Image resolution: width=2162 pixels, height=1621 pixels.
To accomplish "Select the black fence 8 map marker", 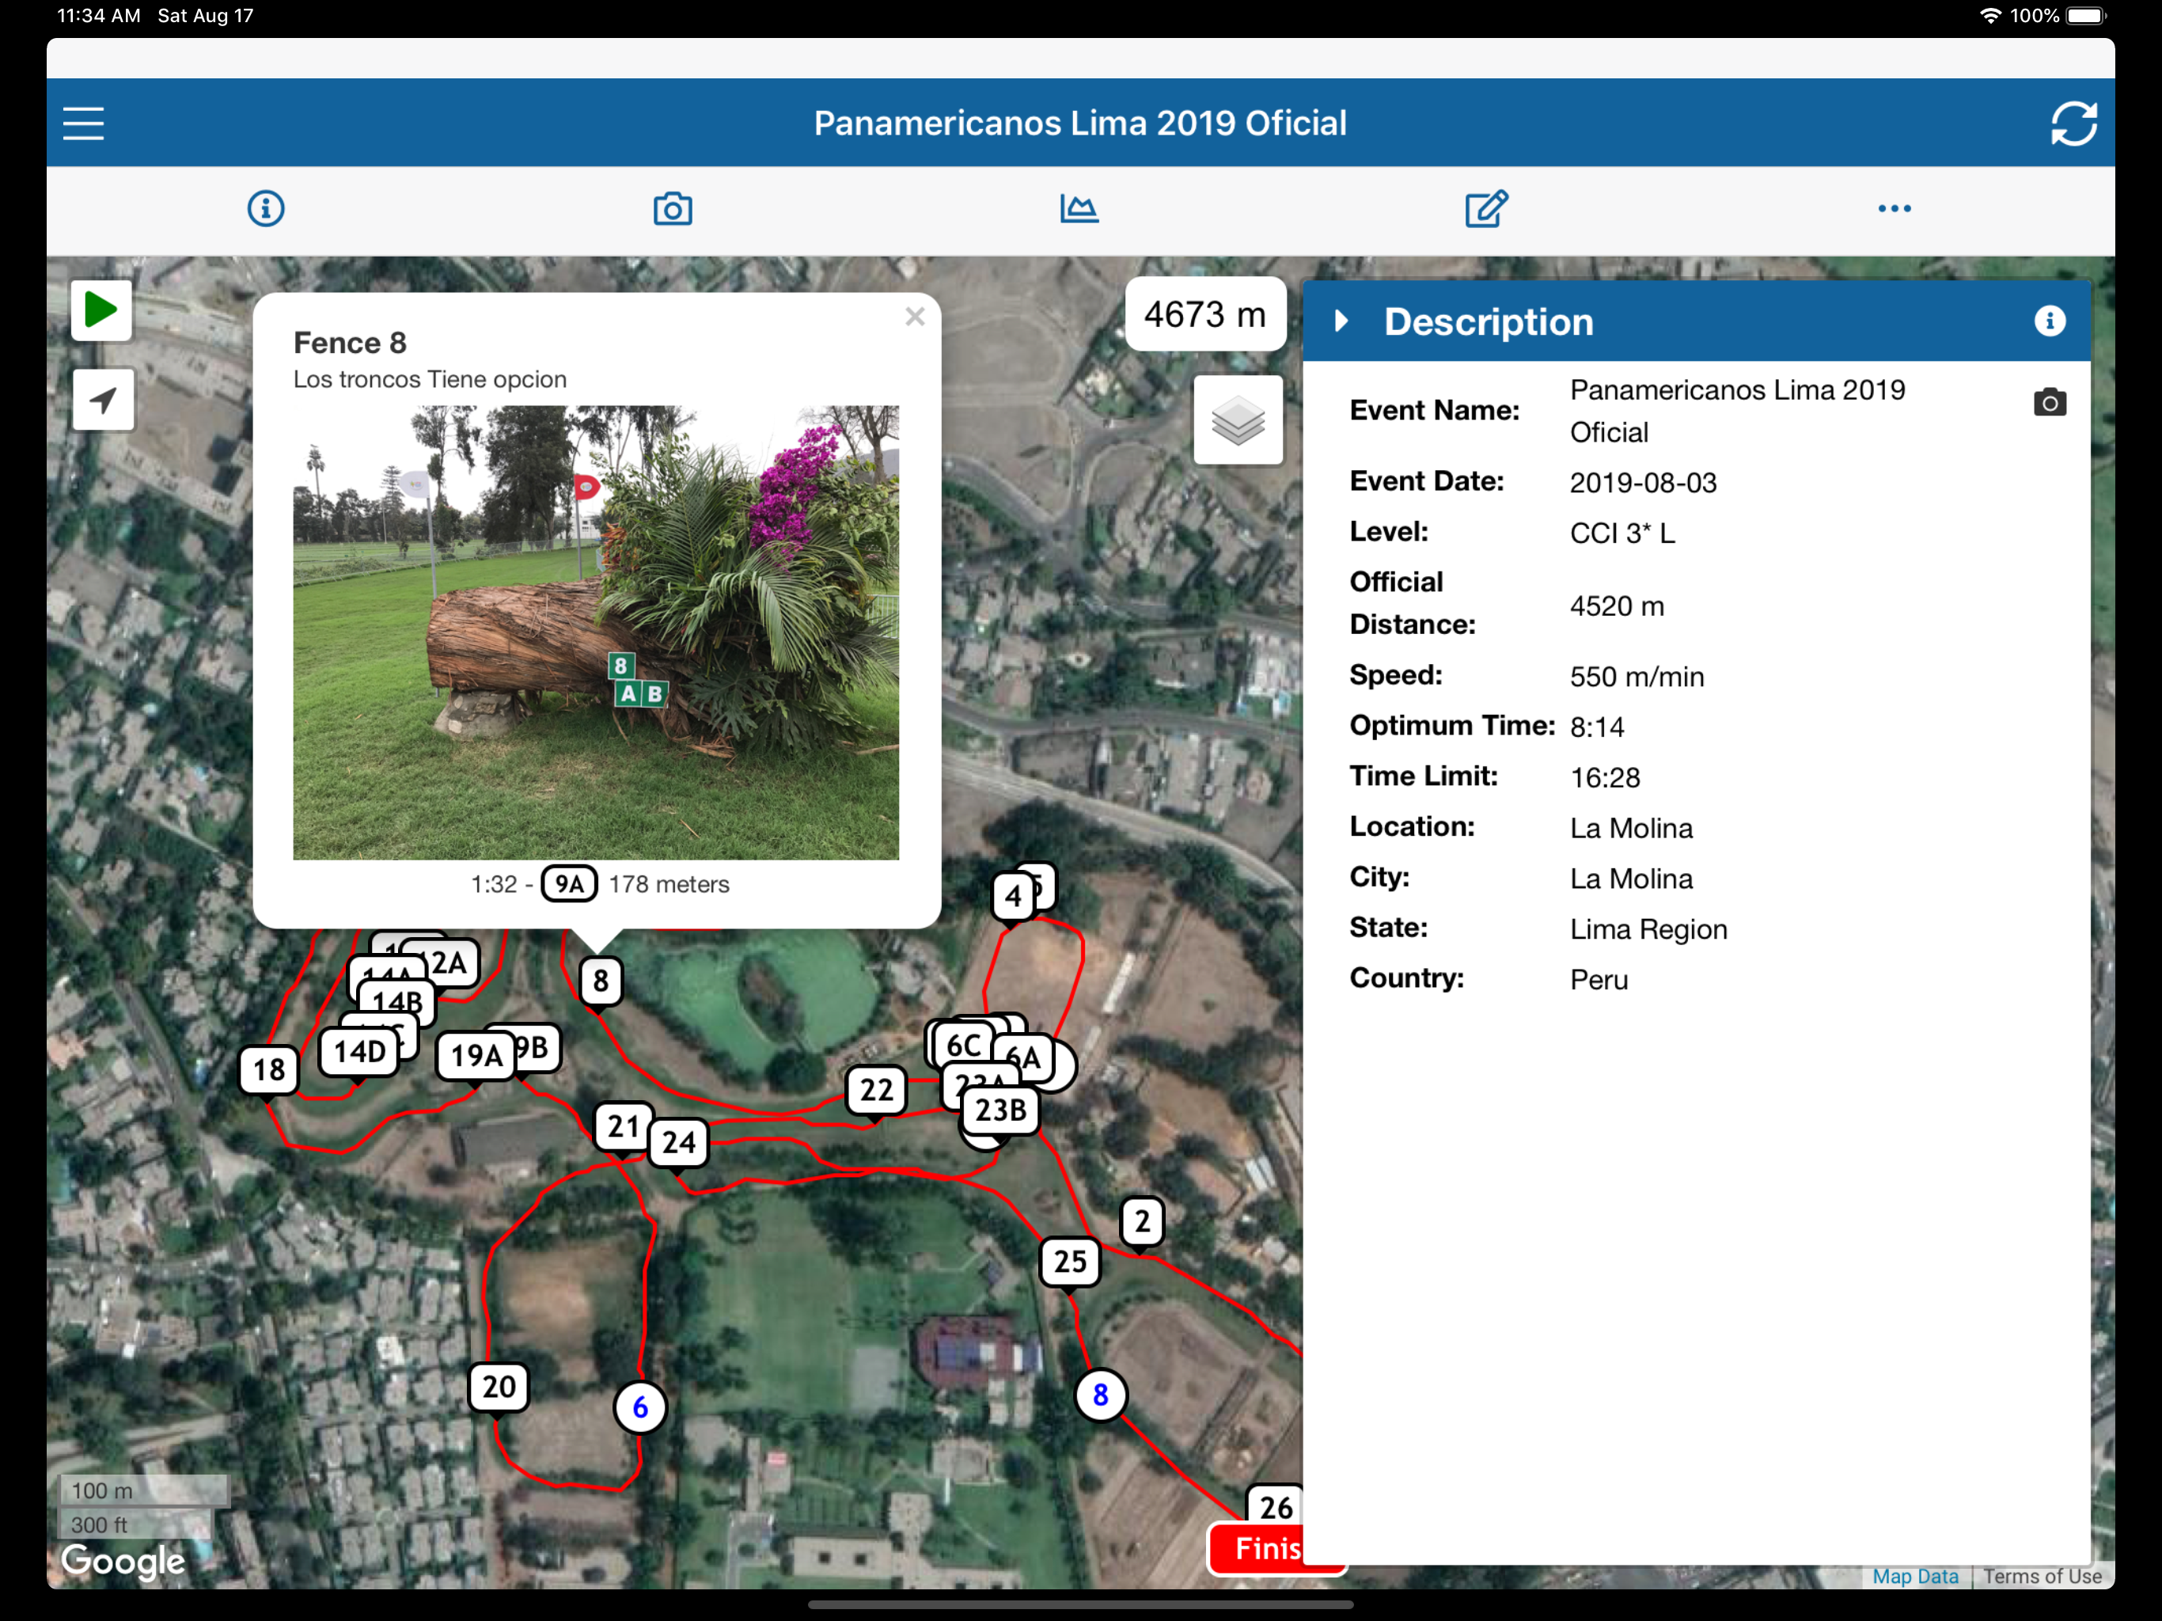I will pos(600,981).
